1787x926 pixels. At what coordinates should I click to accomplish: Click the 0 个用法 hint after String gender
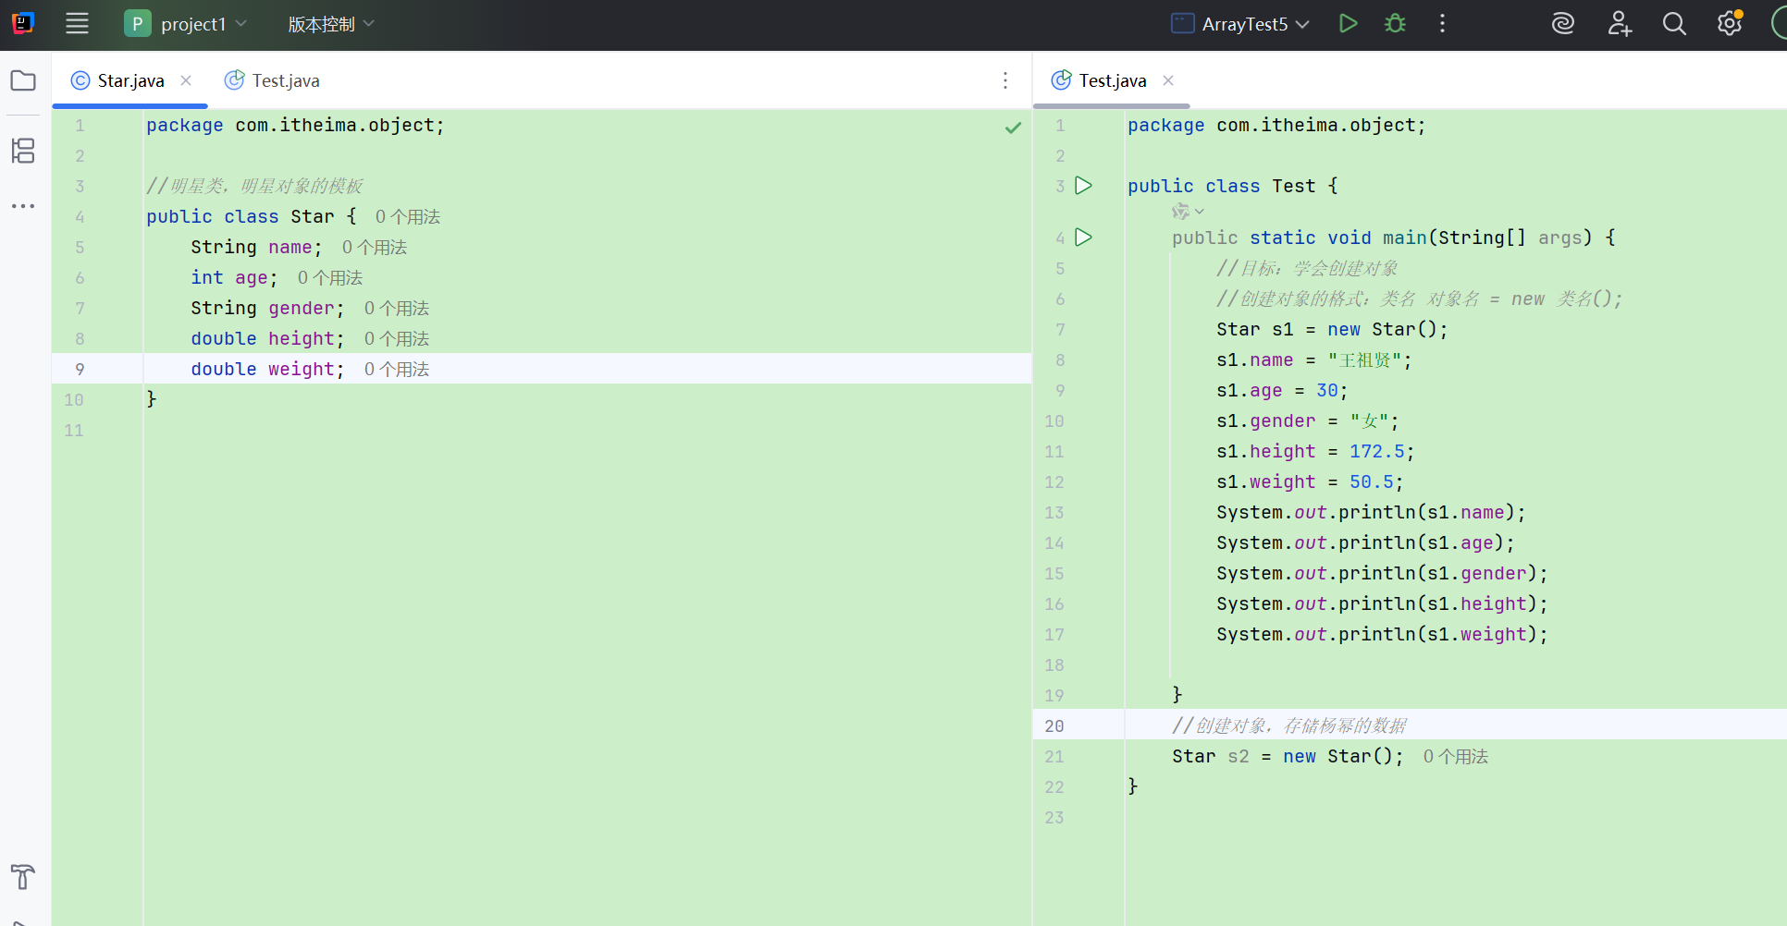coord(397,308)
